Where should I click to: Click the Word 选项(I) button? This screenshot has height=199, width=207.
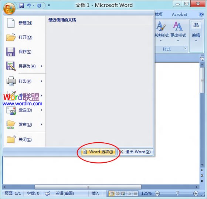coord(98,152)
